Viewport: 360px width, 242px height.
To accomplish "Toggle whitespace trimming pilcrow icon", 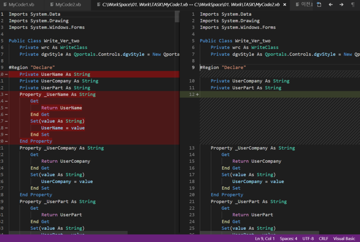I will coord(353,4).
